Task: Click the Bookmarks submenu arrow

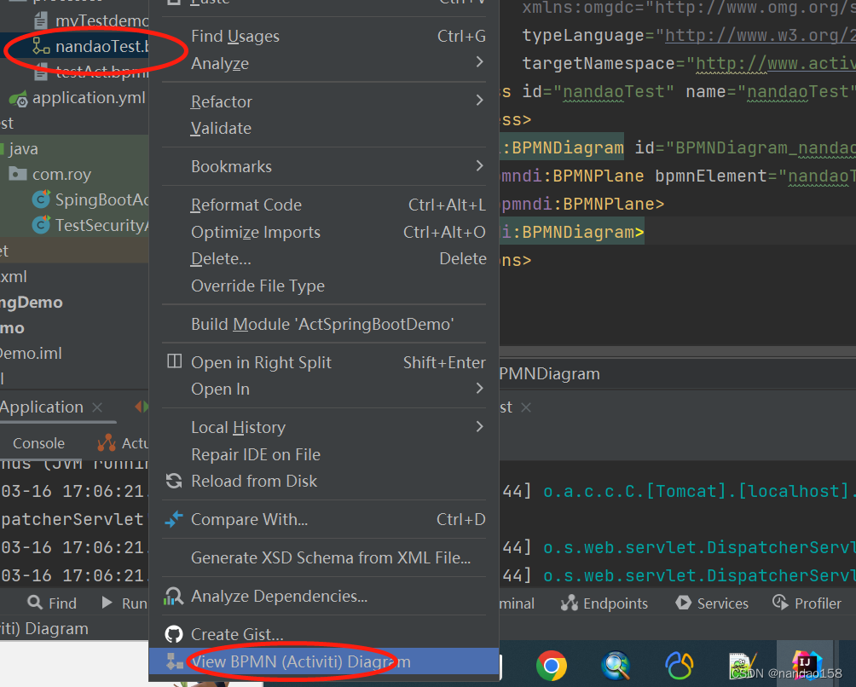Action: pyautogui.click(x=479, y=166)
